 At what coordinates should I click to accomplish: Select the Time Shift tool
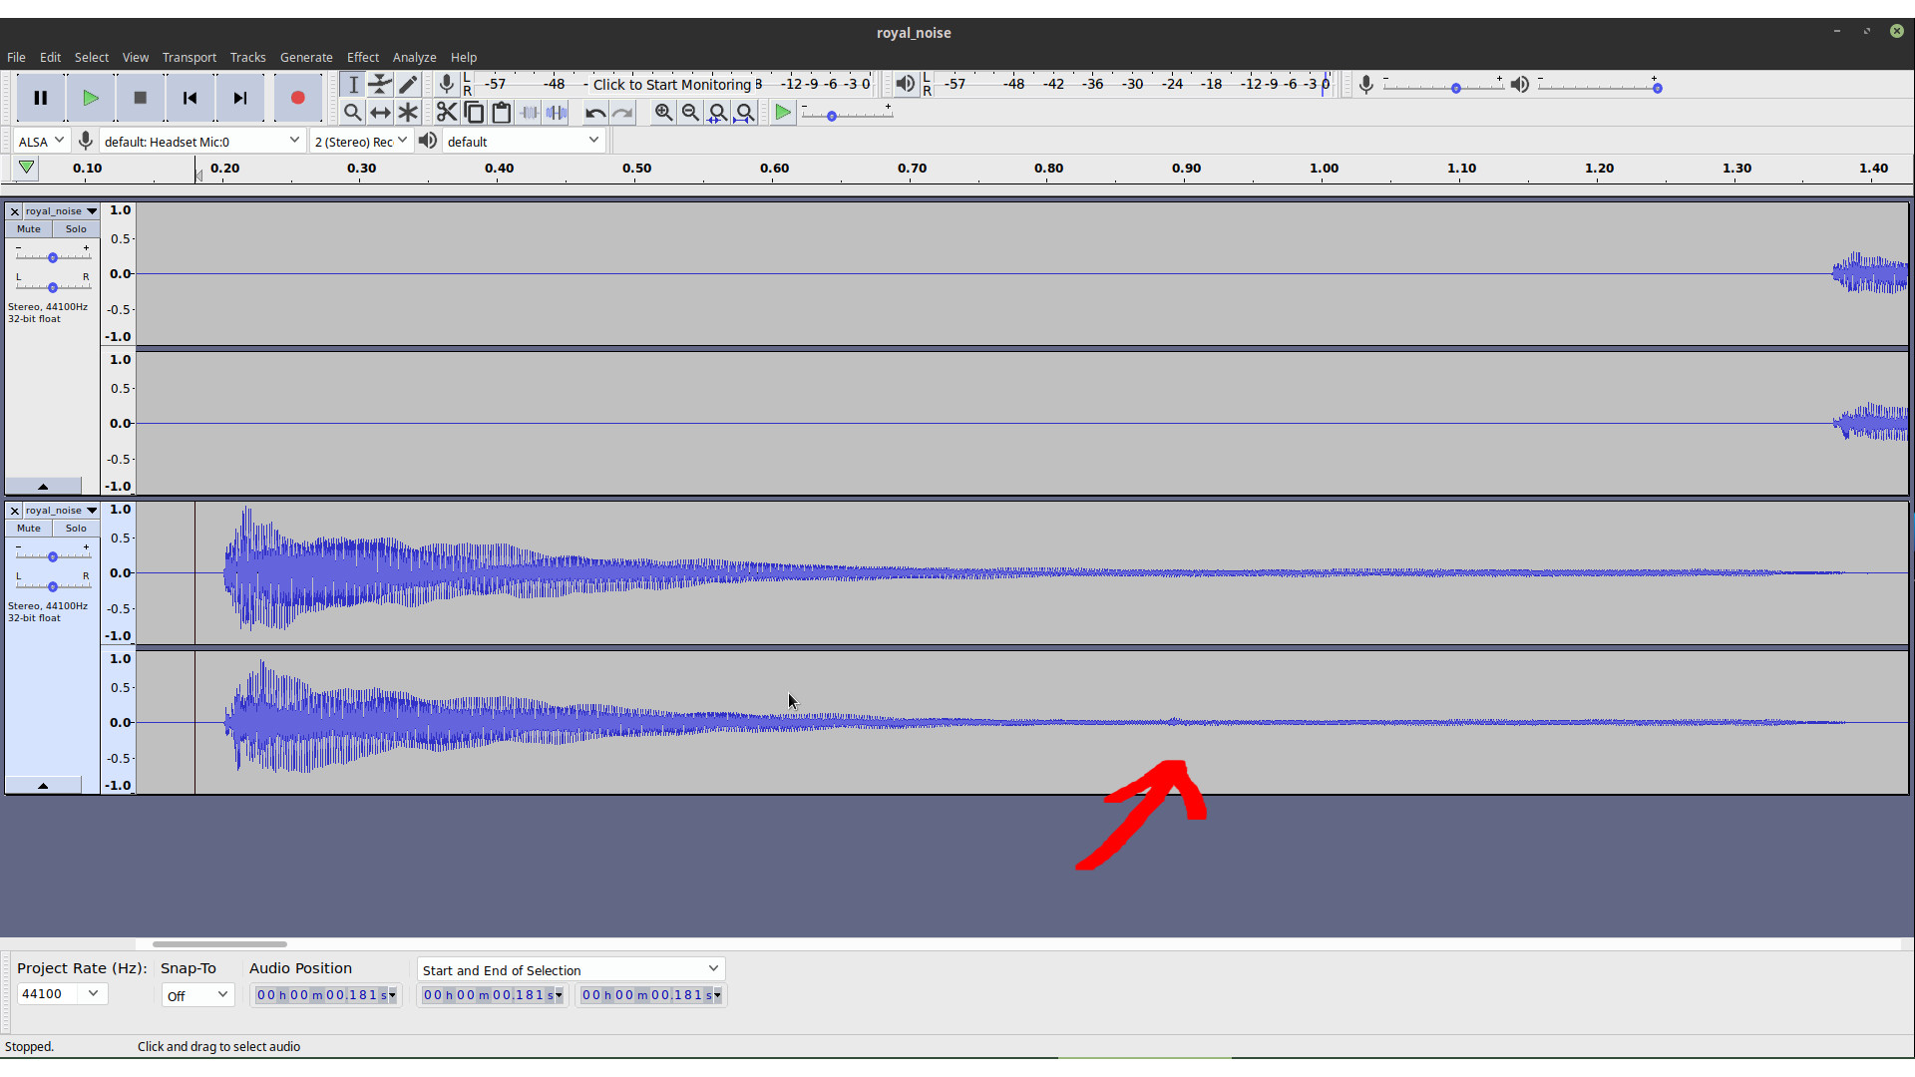[x=380, y=112]
